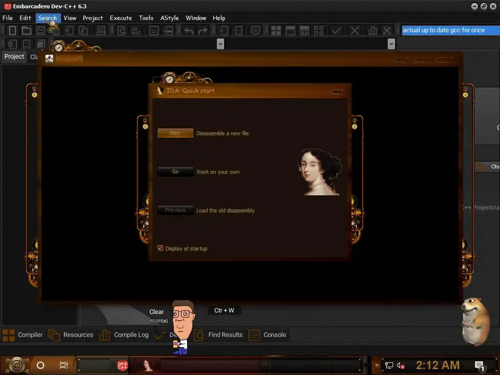Open the class browser dropdown arrow
Image resolution: width=500 pixels, height=375 pixels.
pyautogui.click(x=220, y=43)
